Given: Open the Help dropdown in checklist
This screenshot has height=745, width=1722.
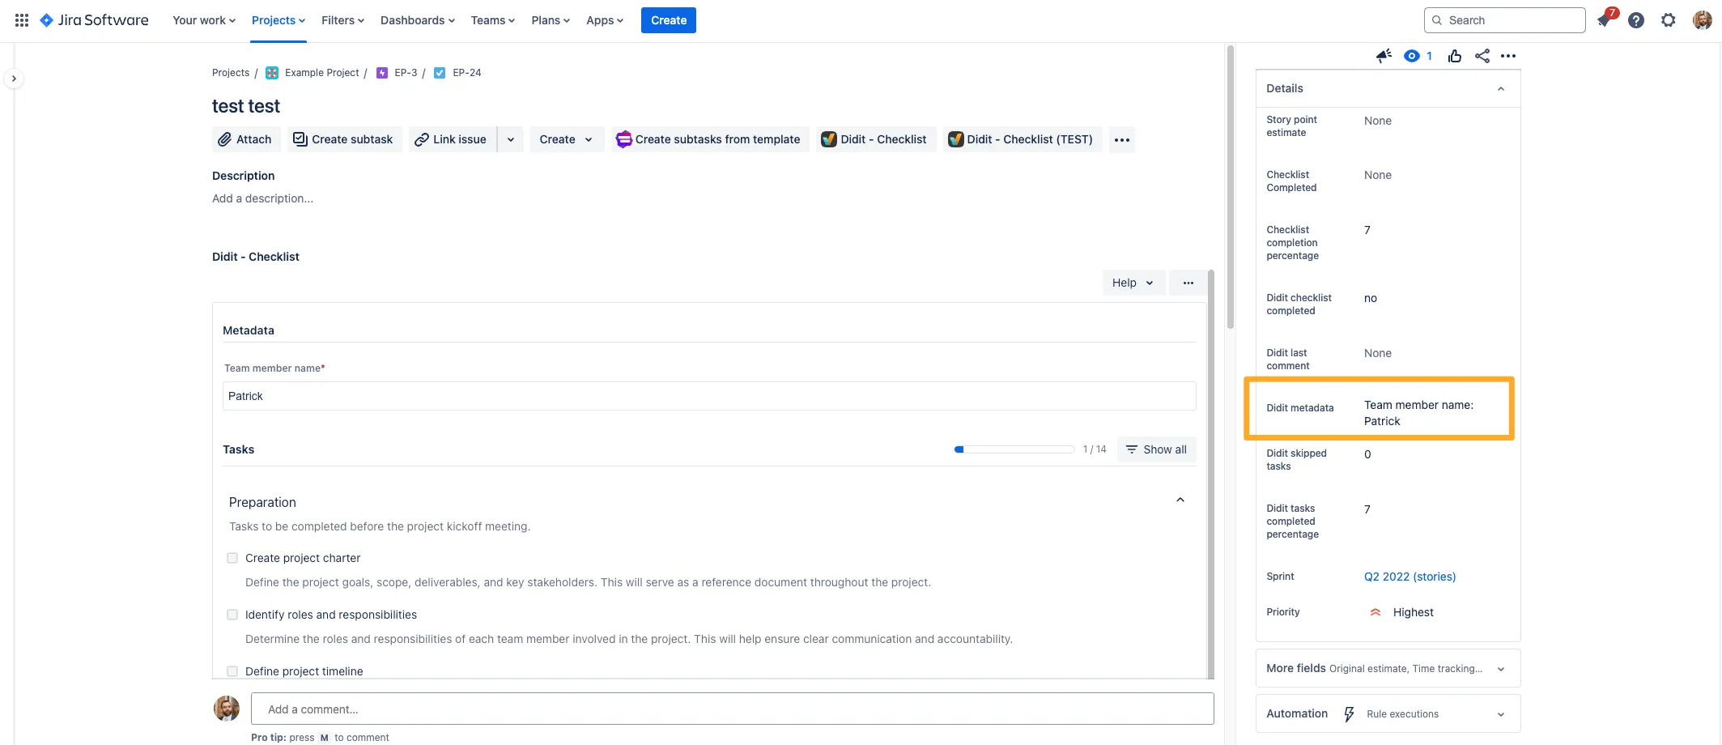Looking at the screenshot, I should pyautogui.click(x=1133, y=283).
